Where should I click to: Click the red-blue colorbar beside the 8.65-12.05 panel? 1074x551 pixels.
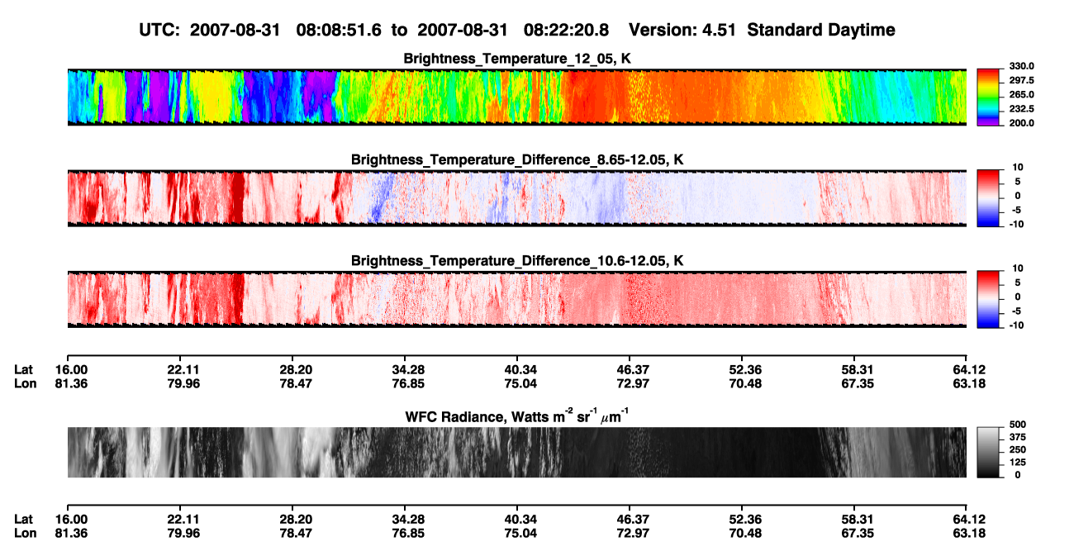[988, 198]
